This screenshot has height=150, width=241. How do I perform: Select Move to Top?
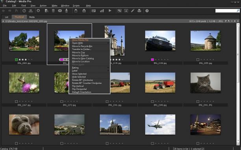89,52
